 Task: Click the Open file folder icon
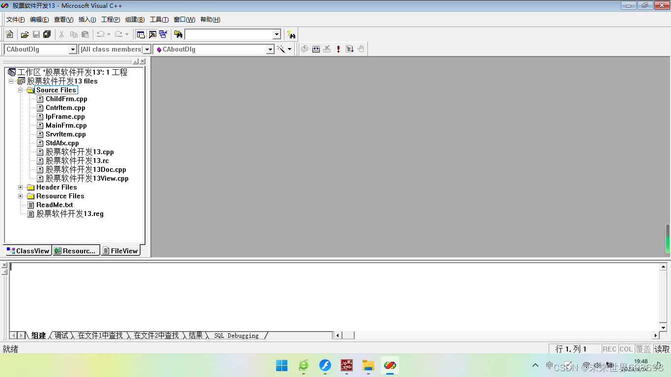pos(25,34)
